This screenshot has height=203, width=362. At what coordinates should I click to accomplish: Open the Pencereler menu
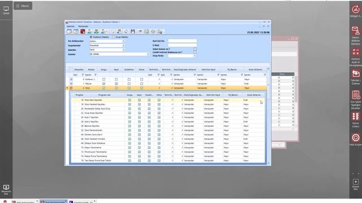pyautogui.click(x=83, y=27)
